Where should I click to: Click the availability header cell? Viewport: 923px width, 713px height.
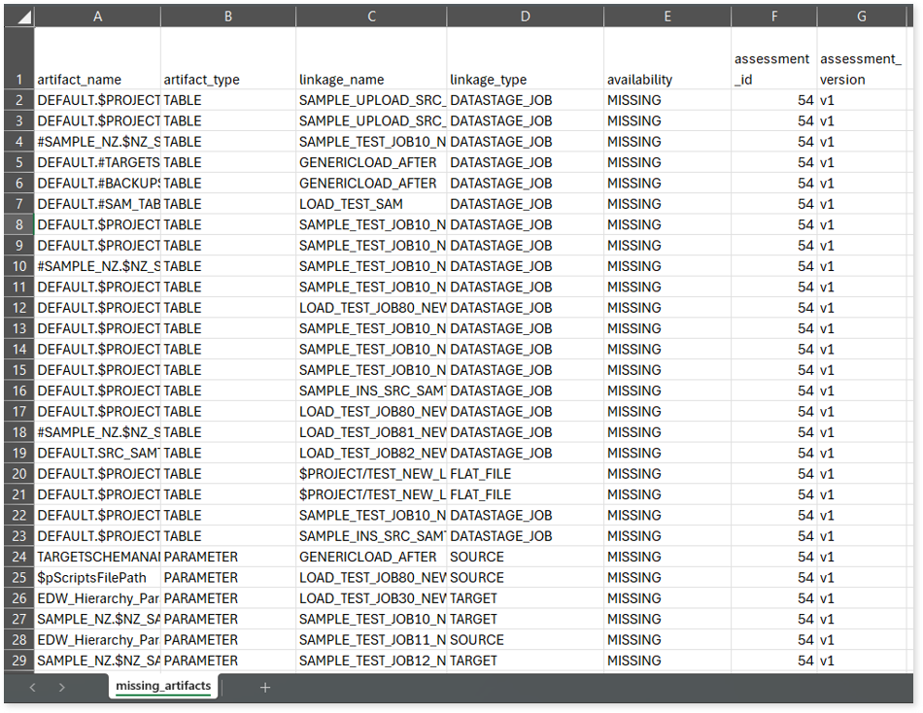(x=667, y=79)
